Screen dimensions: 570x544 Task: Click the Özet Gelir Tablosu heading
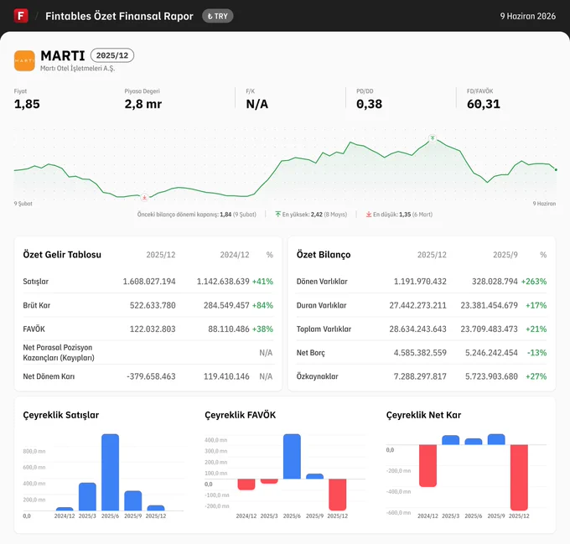click(62, 254)
